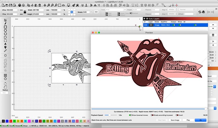Delete the layer with Cuts panel trash icon

pyautogui.click(x=213, y=35)
